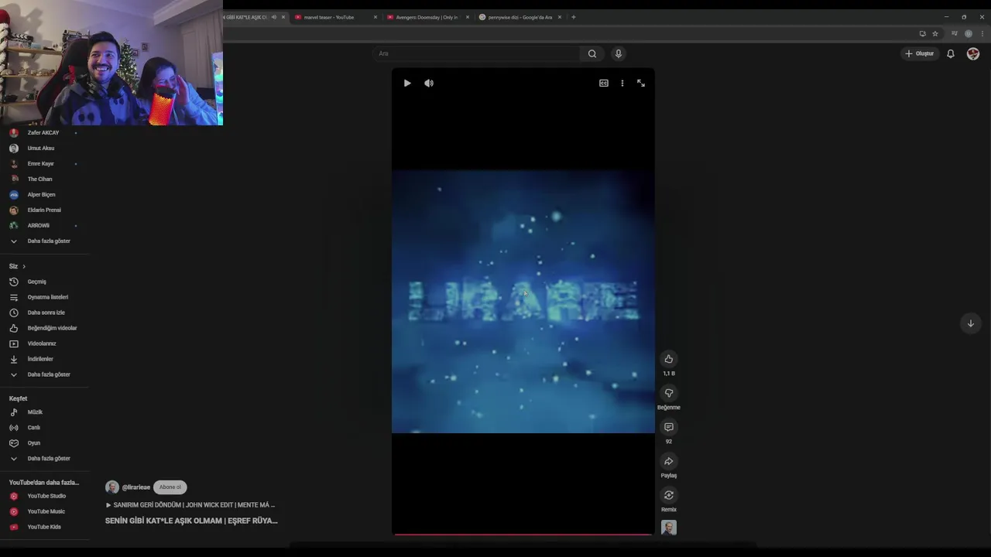The image size is (991, 557).
Task: Open the notifications bell
Action: pyautogui.click(x=951, y=53)
